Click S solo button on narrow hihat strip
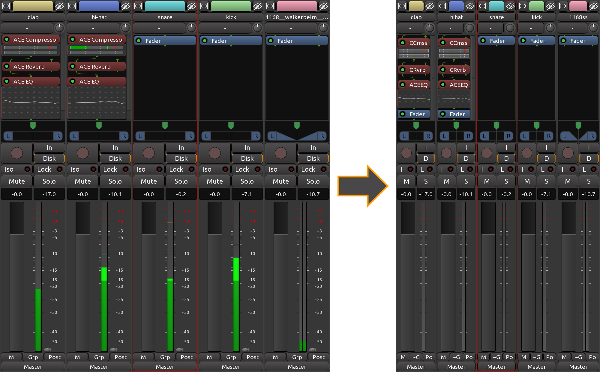Screen dimensions: 600x372 point(466,181)
